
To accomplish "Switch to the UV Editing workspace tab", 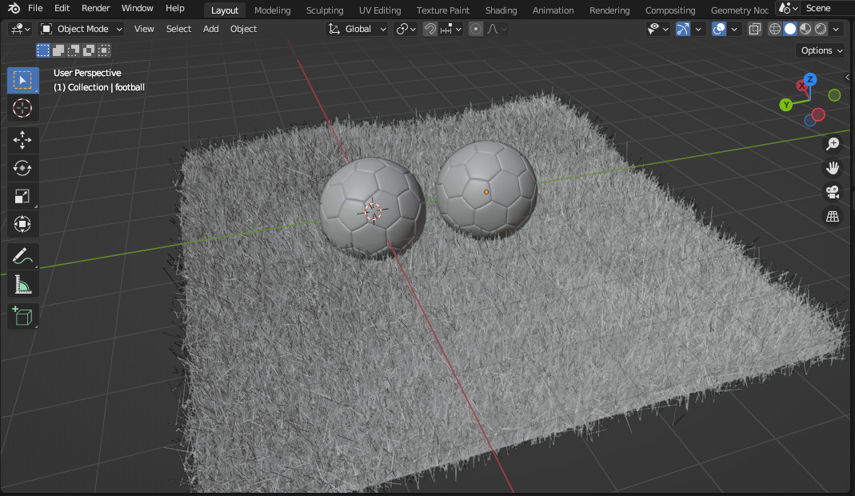I will tap(380, 10).
